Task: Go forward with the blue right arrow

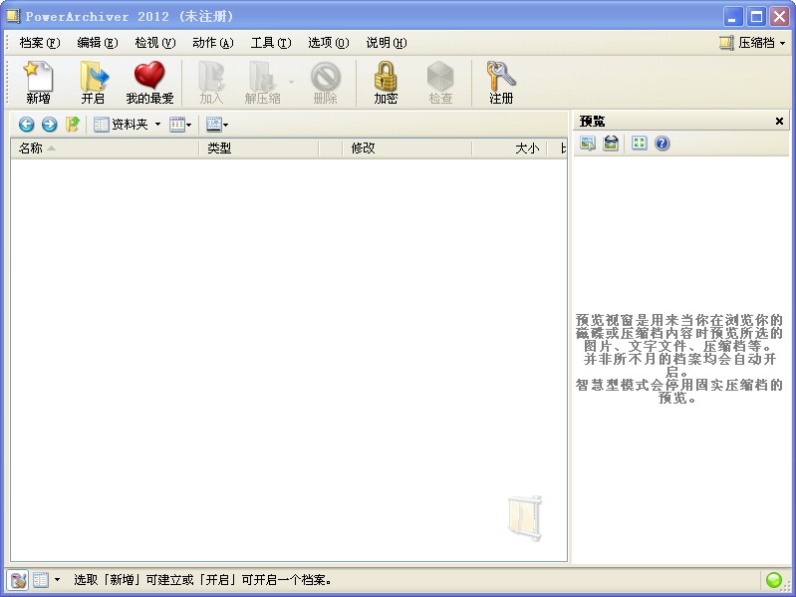Action: pyautogui.click(x=49, y=125)
